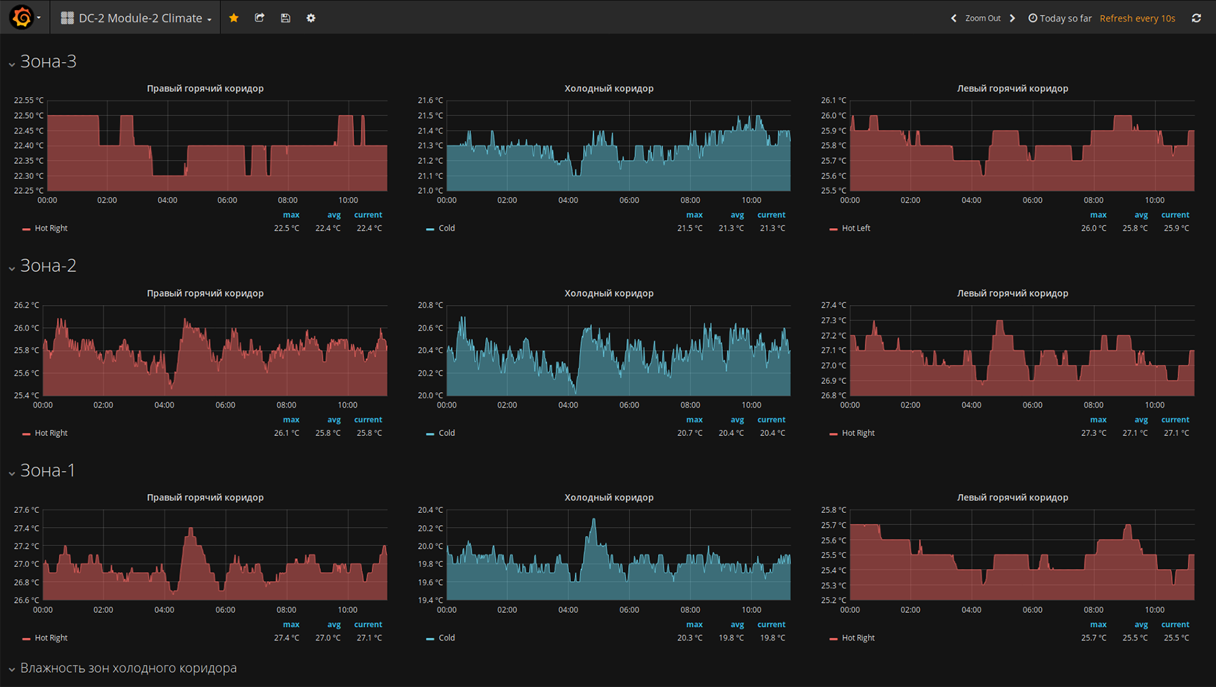Sort Зона-1 left hot corridor legend by max
Screen dimensions: 1216x687
point(1098,625)
